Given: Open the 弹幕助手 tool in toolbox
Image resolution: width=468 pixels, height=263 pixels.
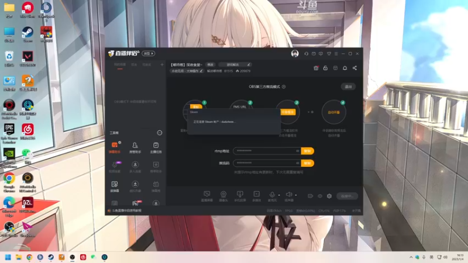Looking at the screenshot, I should pyautogui.click(x=115, y=147).
